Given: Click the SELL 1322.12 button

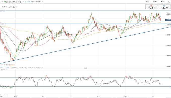Looking at the screenshot, I should pos(152,7).
